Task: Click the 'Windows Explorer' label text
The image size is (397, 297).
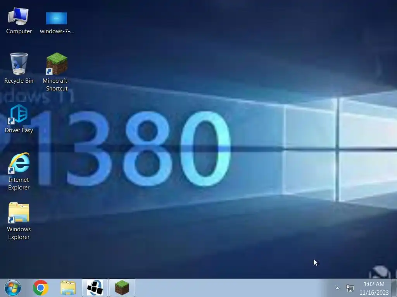Action: coord(19,233)
